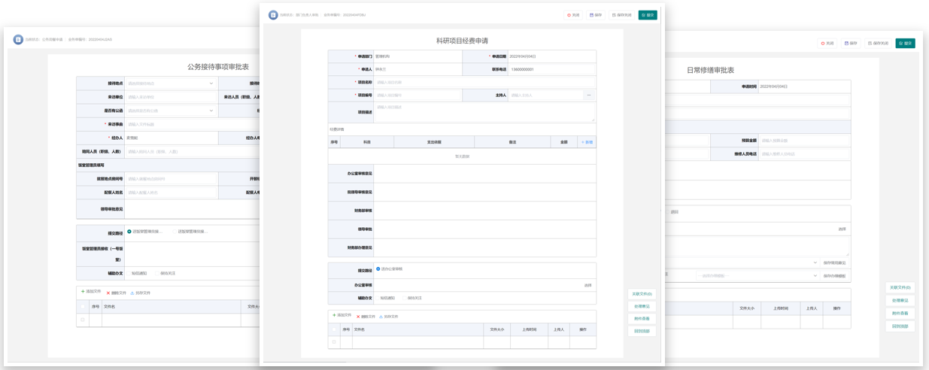Click the green 提交 button in center form

click(x=647, y=15)
